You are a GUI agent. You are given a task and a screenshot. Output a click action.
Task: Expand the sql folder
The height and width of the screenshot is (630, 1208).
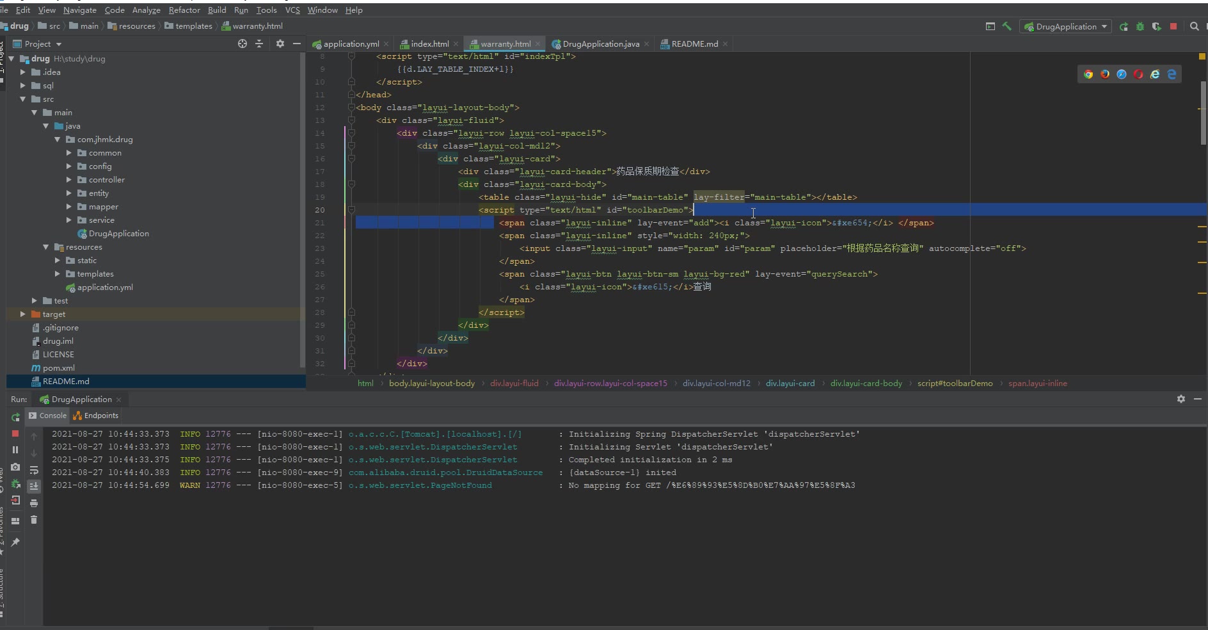[23, 85]
